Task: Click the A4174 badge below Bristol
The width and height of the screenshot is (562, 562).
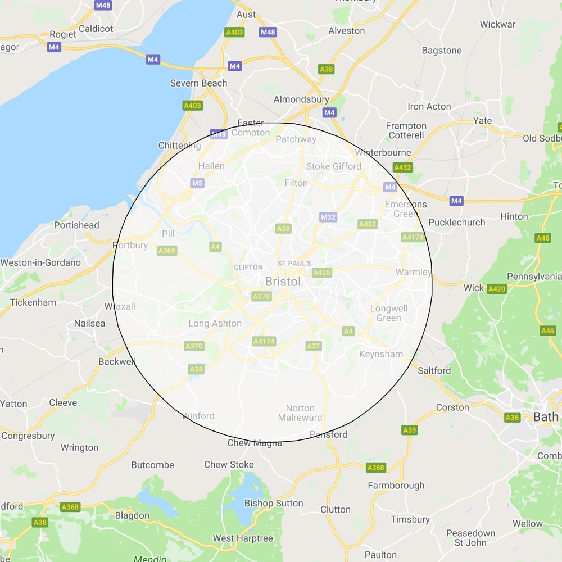Action: tap(264, 341)
